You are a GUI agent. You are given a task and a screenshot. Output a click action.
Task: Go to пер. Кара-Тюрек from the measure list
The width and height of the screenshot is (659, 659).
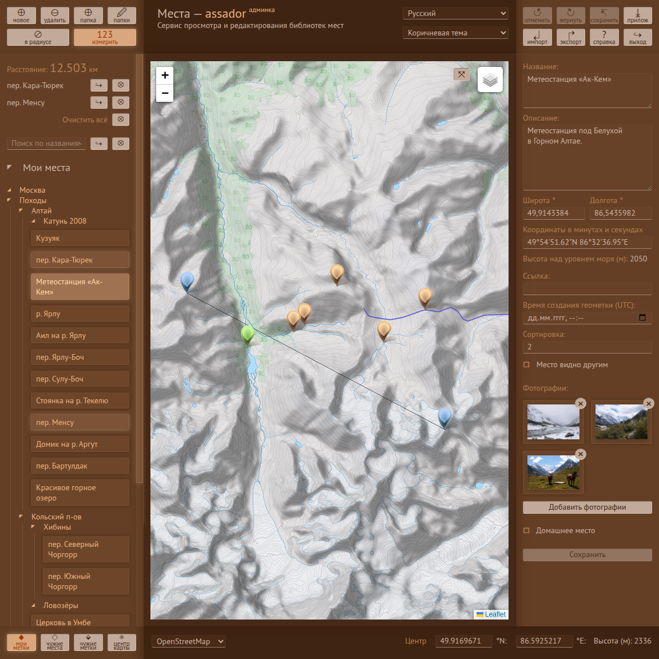point(99,85)
